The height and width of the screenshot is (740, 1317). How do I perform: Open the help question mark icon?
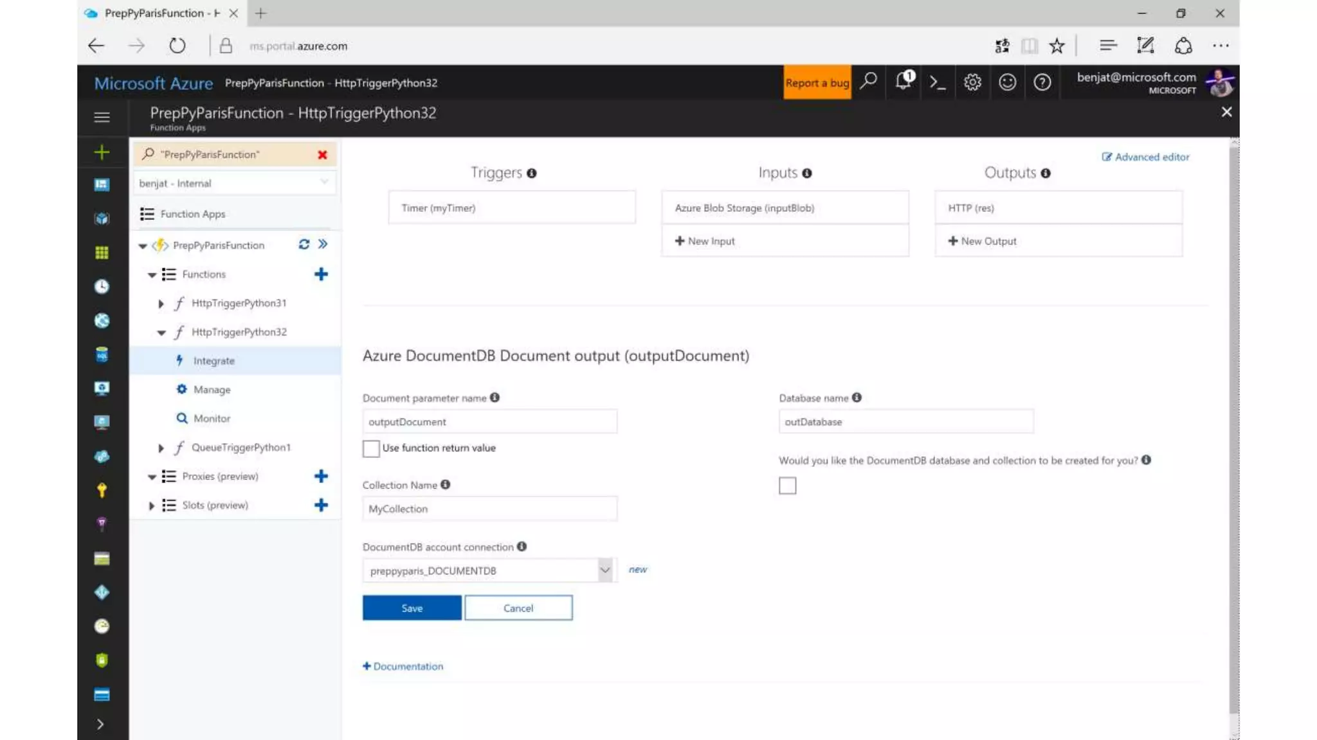click(x=1042, y=82)
